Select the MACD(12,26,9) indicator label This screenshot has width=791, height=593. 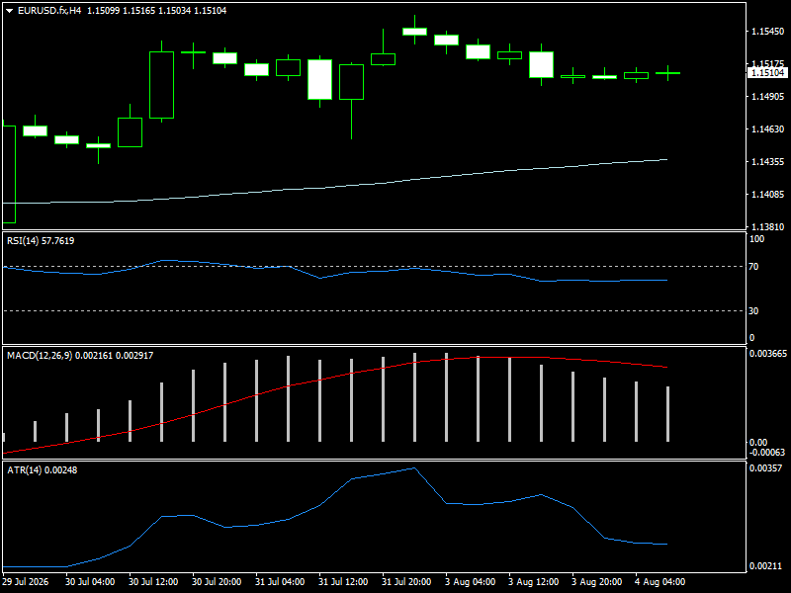coord(80,356)
